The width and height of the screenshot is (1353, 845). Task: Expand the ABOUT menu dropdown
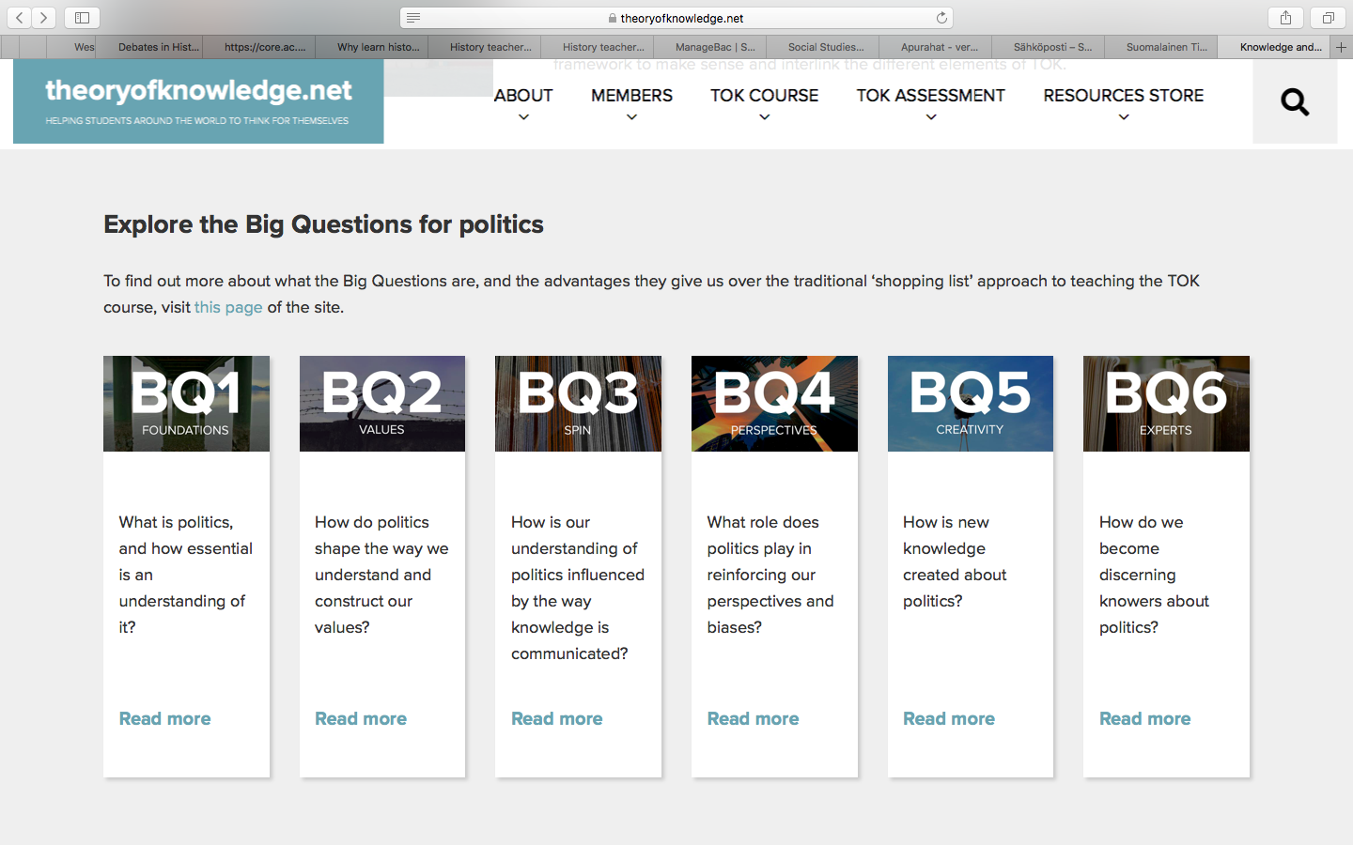pos(523,103)
